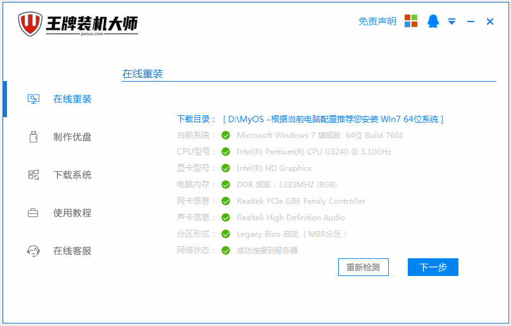
Task: Minimize the 王牌装机大师 window
Action: tap(470, 22)
